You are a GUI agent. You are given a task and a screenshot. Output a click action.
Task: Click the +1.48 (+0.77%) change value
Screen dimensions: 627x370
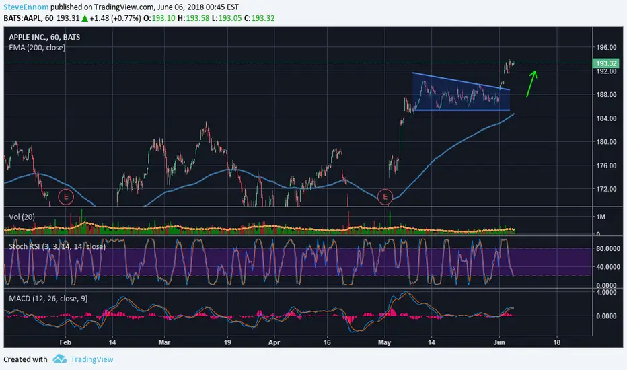pyautogui.click(x=115, y=18)
